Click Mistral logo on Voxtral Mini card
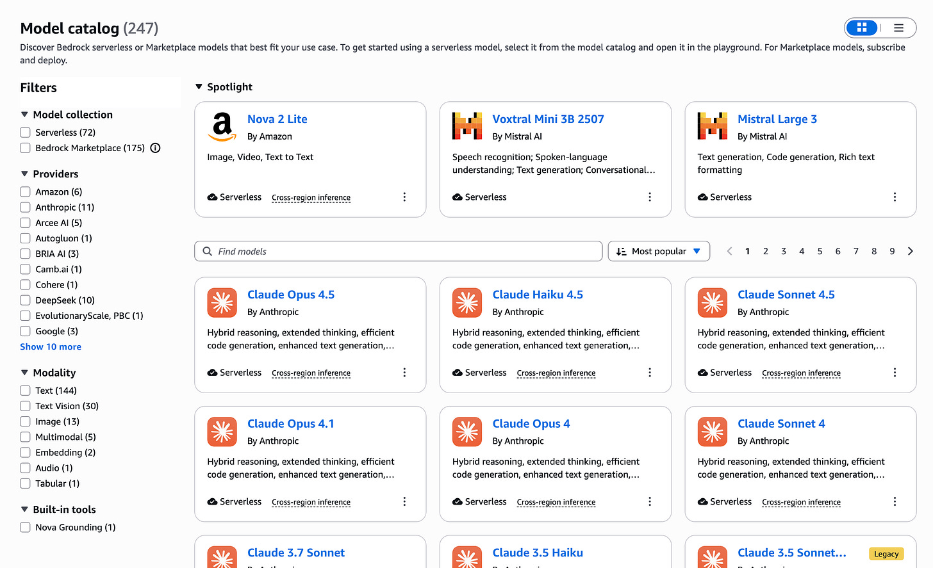This screenshot has width=933, height=568. (x=467, y=126)
